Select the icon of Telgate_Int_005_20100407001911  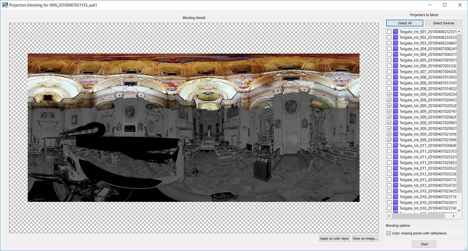(x=396, y=60)
